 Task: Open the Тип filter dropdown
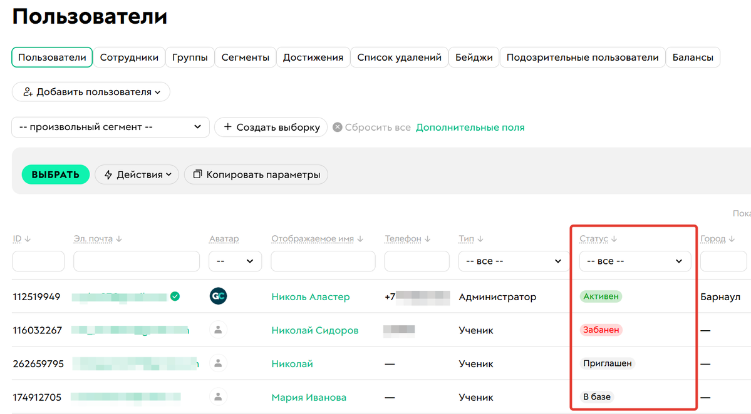513,261
